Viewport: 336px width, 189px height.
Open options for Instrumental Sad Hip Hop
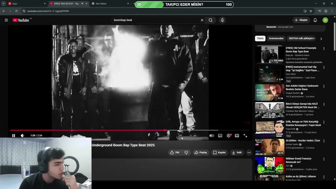point(324,67)
